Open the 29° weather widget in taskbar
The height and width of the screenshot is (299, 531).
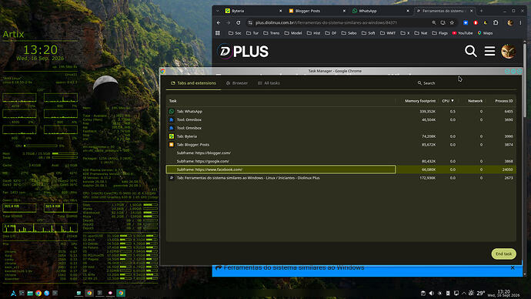(476, 294)
